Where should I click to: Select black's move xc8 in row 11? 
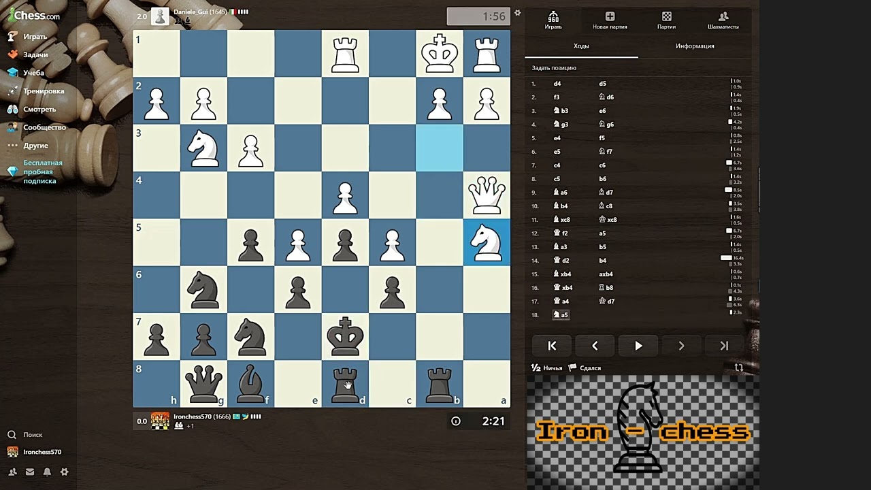point(608,220)
